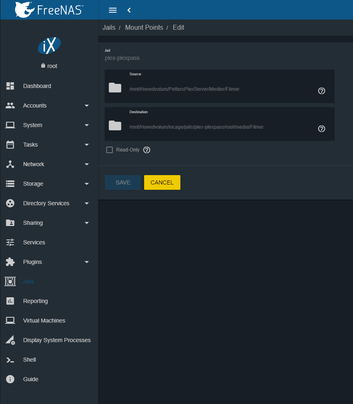The height and width of the screenshot is (404, 353).
Task: Expand the Accounts menu arrow
Action: coord(87,105)
